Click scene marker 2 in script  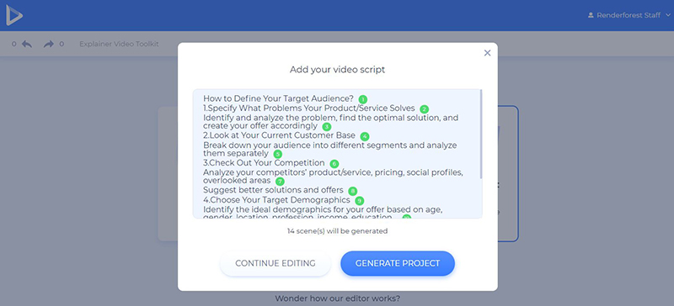425,108
